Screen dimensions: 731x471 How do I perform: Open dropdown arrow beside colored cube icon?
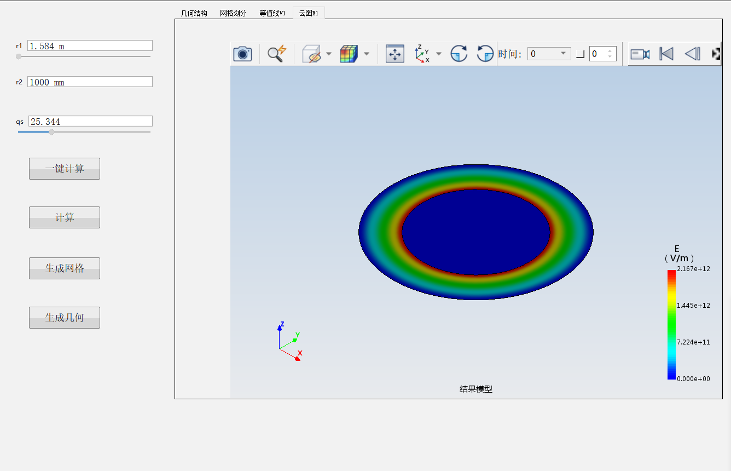367,54
